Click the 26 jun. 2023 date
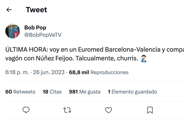The width and height of the screenshot is (184, 123). [x=48, y=73]
